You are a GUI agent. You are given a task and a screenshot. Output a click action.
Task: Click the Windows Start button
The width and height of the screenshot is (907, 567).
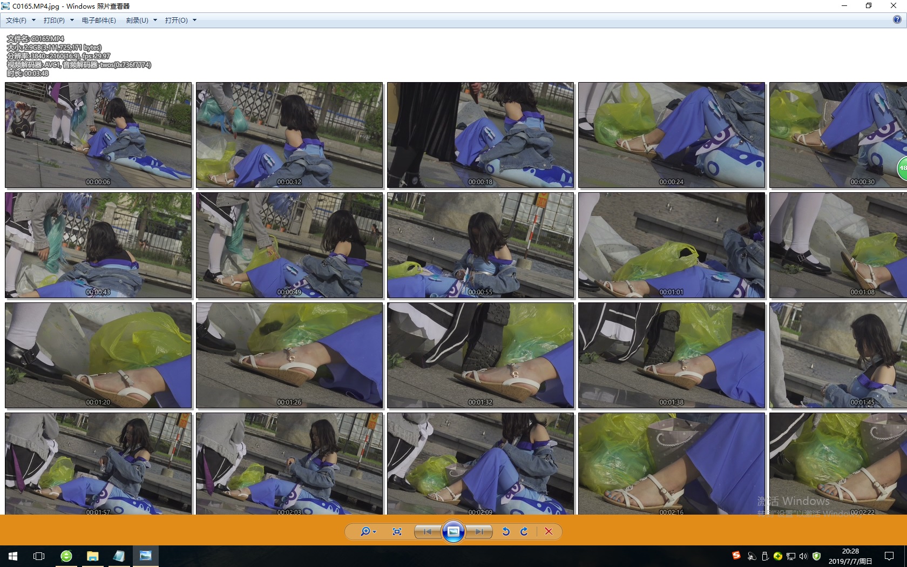click(x=13, y=556)
